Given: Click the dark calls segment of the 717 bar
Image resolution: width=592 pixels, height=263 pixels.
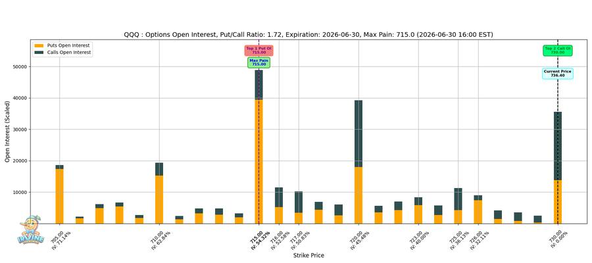Looking at the screenshot, I should (x=299, y=202).
